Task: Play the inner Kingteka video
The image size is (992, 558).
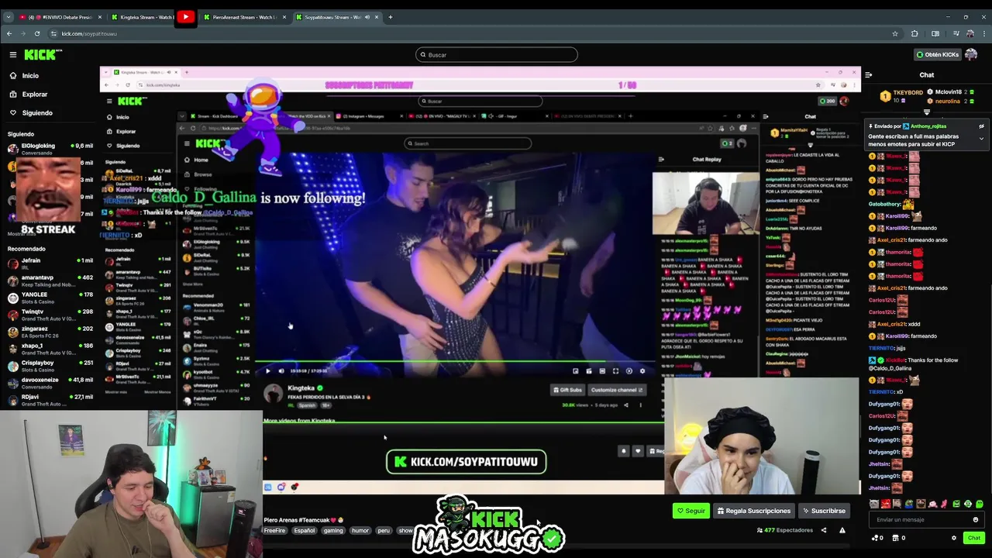Action: click(x=268, y=370)
